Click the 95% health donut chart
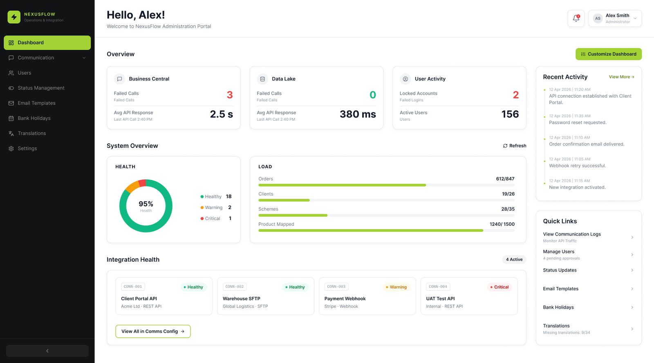Image resolution: width=654 pixels, height=363 pixels. point(146,206)
